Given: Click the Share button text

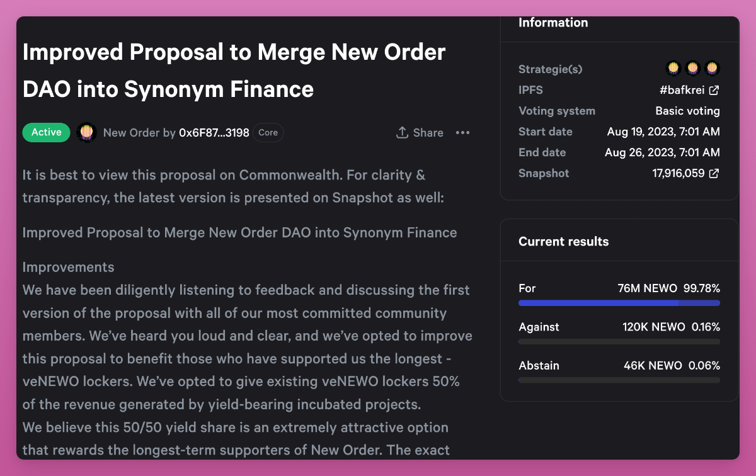Looking at the screenshot, I should click(x=428, y=133).
